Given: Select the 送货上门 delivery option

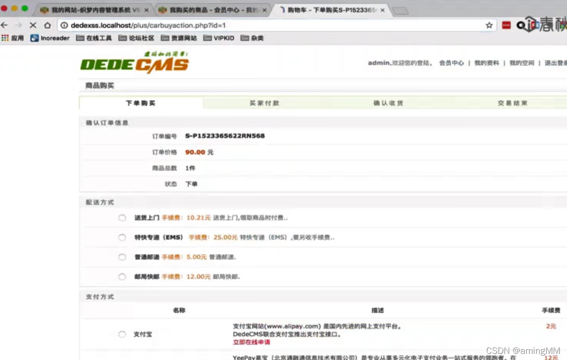Looking at the screenshot, I should coord(122,218).
